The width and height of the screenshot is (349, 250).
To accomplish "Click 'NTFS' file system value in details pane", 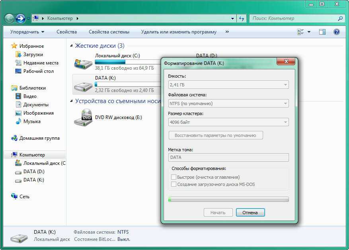I will click(123, 232).
